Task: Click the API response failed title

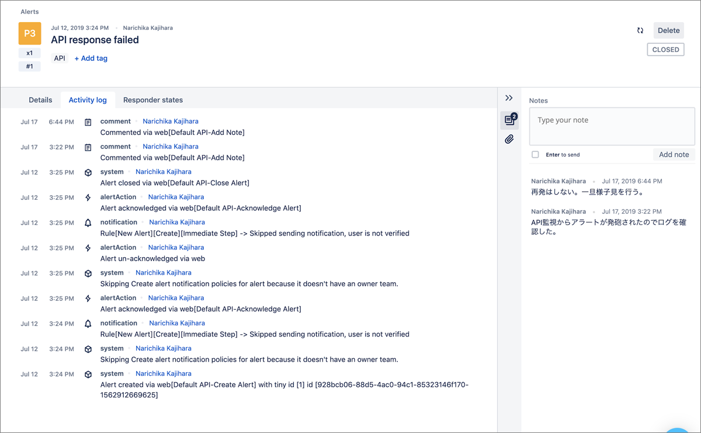Action: coord(95,40)
